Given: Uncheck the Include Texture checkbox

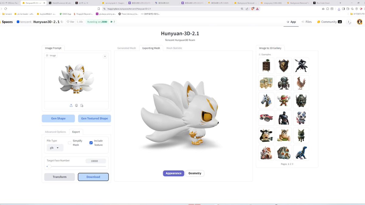Looking at the screenshot, I should [91, 143].
